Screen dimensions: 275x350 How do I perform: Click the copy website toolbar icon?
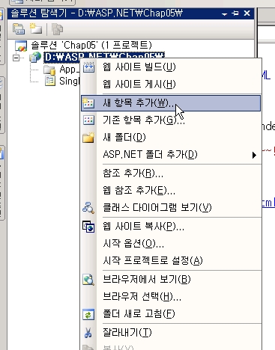click(x=57, y=29)
